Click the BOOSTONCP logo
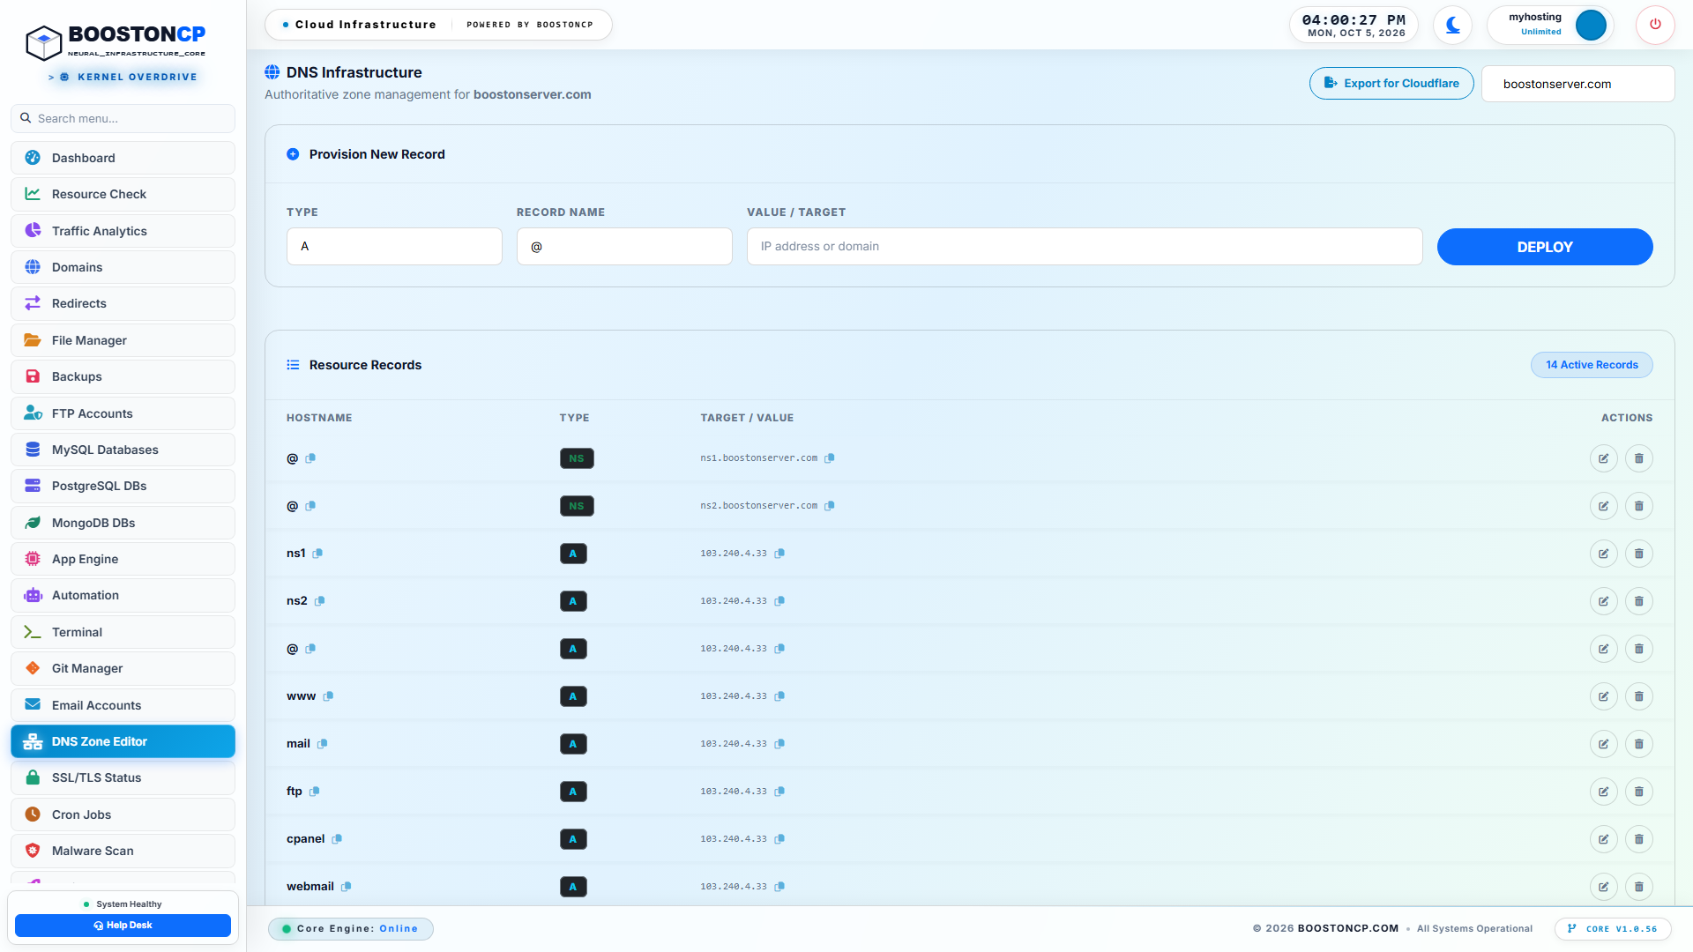Image resolution: width=1693 pixels, height=952 pixels. tap(116, 41)
